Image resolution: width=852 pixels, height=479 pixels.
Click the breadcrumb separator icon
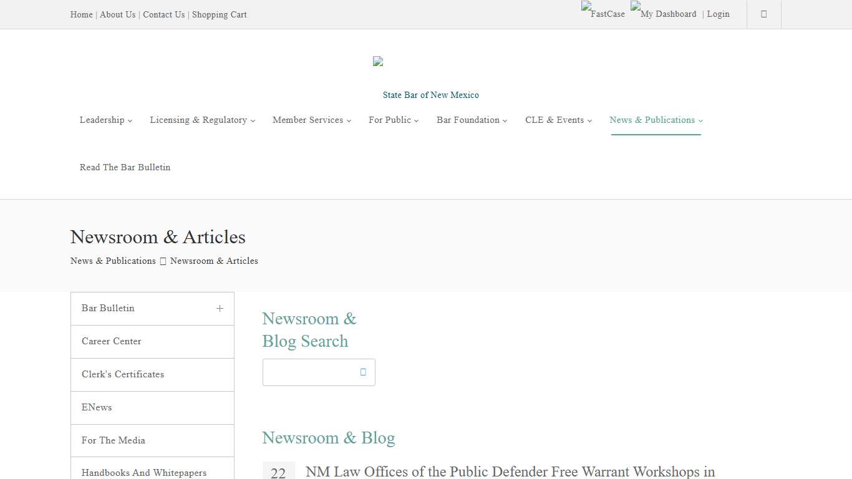click(162, 261)
